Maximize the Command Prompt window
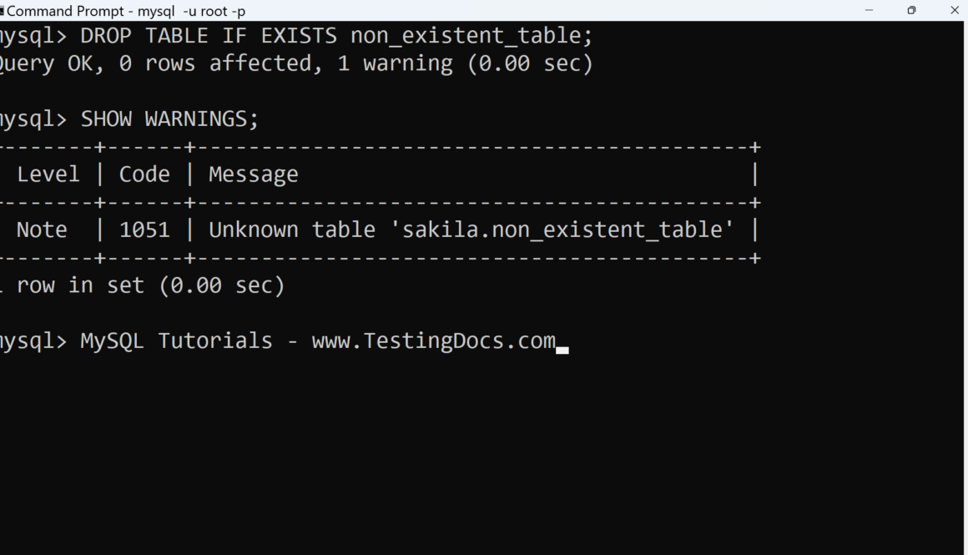The height and width of the screenshot is (555, 968). [x=911, y=11]
